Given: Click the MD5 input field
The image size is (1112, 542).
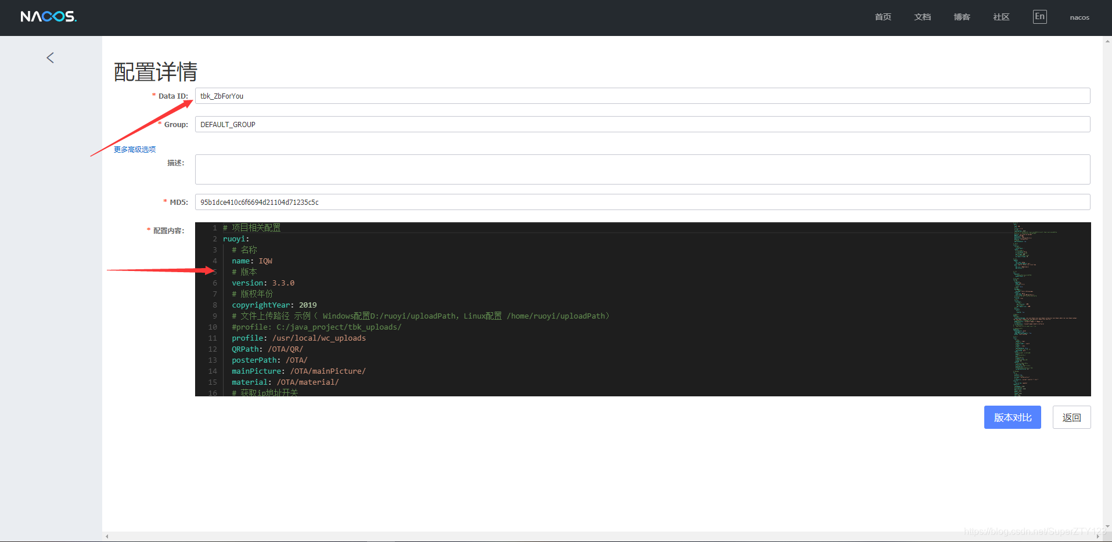Looking at the screenshot, I should click(642, 202).
